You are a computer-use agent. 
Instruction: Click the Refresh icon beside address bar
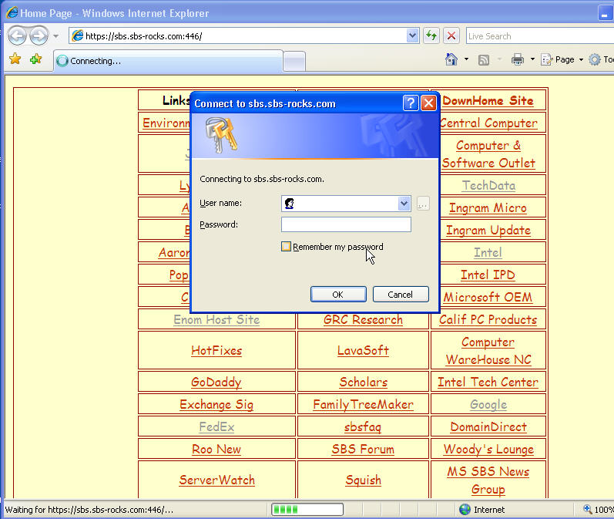tap(431, 35)
